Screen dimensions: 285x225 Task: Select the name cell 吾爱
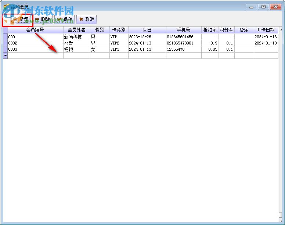click(x=76, y=43)
